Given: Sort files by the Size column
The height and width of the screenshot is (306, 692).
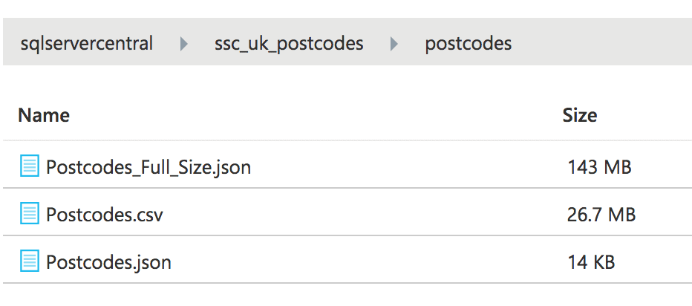Looking at the screenshot, I should [x=579, y=115].
